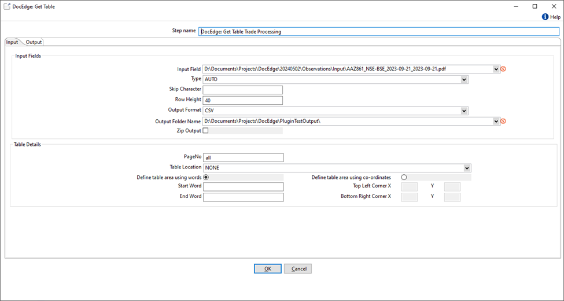Screen dimensions: 564x301
Task: Click the variable icon beside Output Folder Name
Action: coord(503,122)
